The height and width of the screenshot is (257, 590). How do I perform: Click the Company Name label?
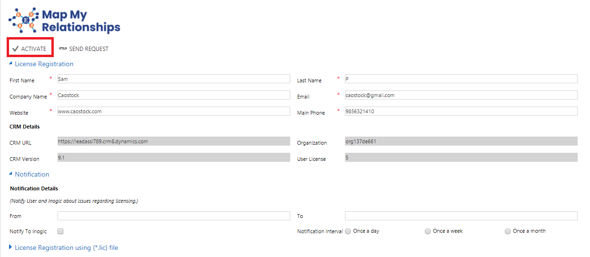click(x=28, y=97)
